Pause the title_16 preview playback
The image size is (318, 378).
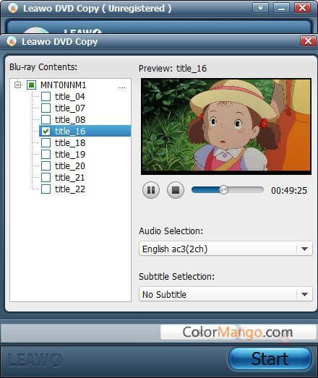point(151,190)
